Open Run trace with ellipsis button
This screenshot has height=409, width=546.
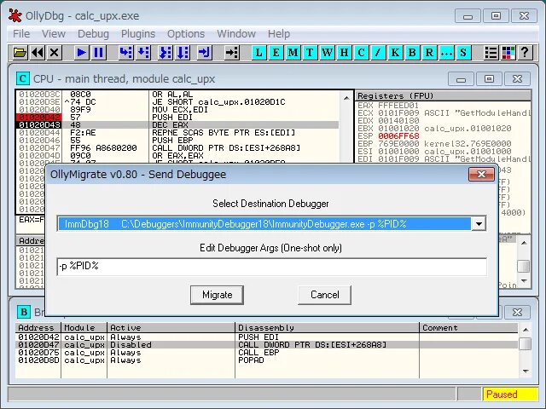click(446, 53)
